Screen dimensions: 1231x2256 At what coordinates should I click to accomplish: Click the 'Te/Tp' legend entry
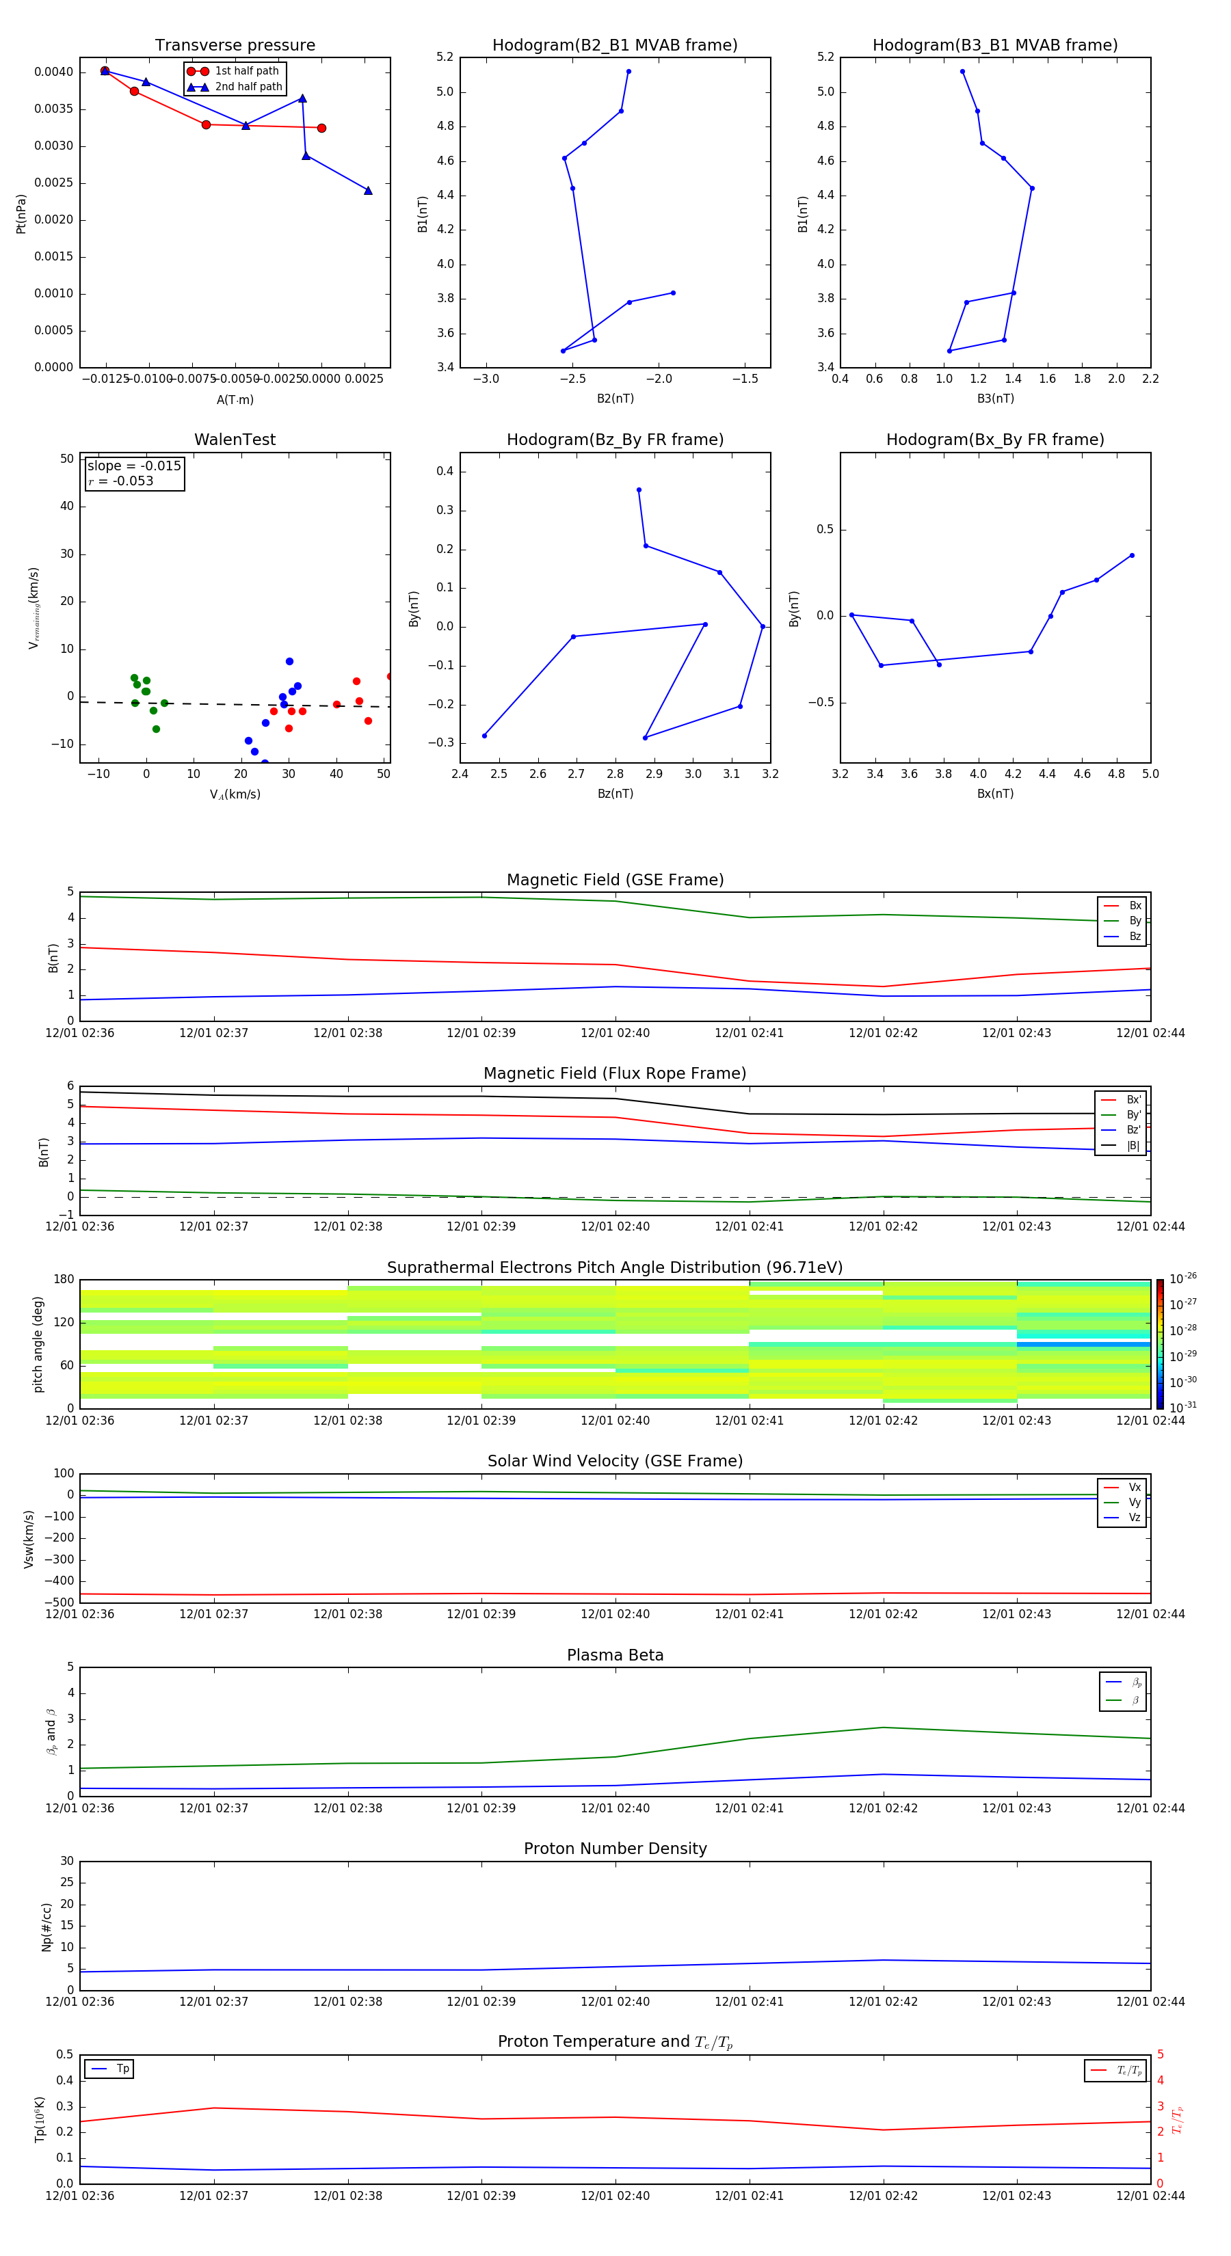[1115, 2070]
